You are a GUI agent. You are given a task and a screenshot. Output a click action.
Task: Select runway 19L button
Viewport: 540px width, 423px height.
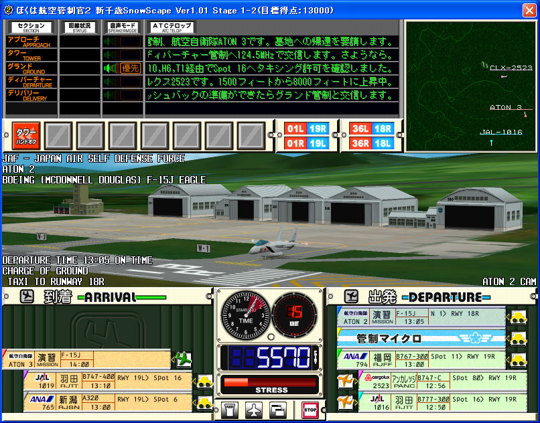pyautogui.click(x=318, y=143)
